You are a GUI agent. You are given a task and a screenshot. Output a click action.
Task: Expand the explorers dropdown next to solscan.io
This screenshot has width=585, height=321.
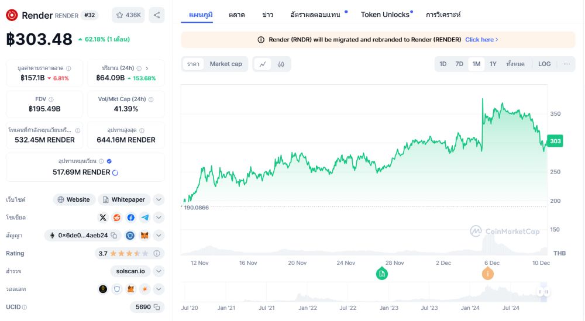pos(159,271)
